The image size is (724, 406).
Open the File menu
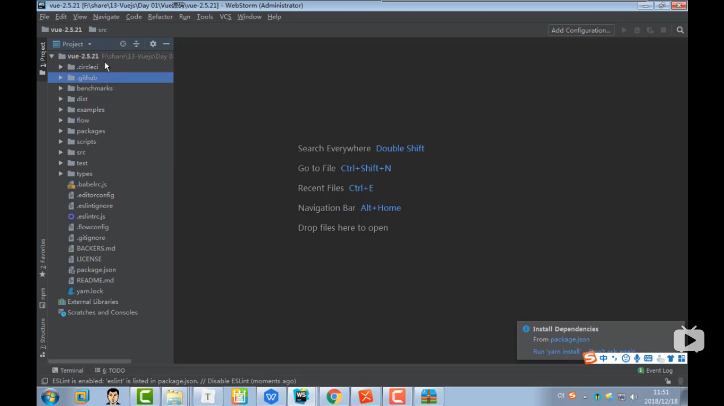click(45, 16)
